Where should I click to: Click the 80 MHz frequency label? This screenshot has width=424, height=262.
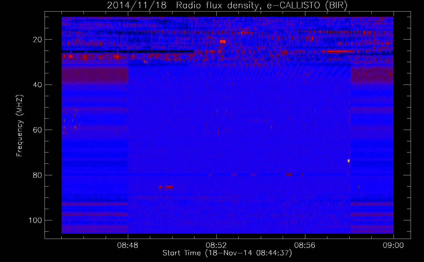(x=38, y=175)
